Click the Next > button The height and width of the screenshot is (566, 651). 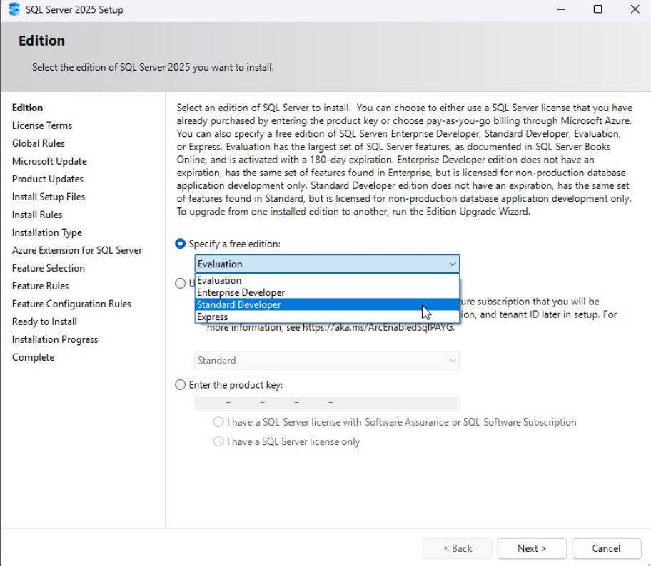coord(532,549)
